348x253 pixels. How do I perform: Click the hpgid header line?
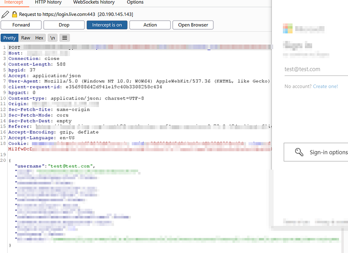pyautogui.click(x=22, y=70)
